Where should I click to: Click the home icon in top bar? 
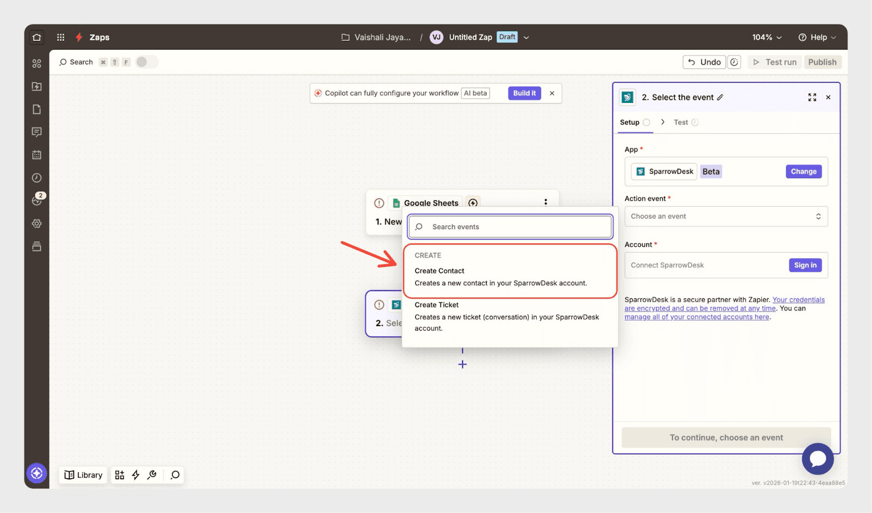(x=37, y=37)
